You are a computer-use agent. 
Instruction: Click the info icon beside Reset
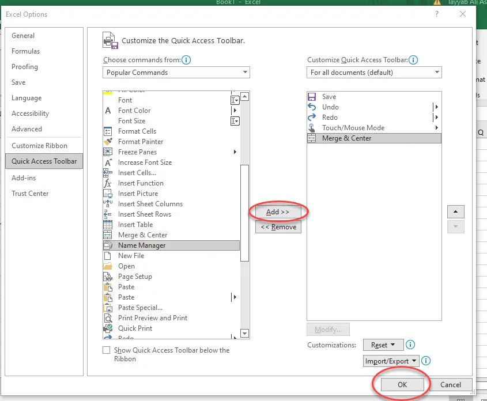pos(410,345)
